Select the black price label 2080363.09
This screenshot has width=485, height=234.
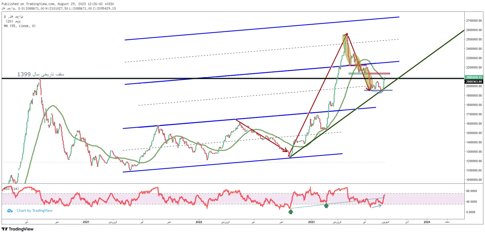coord(474,82)
